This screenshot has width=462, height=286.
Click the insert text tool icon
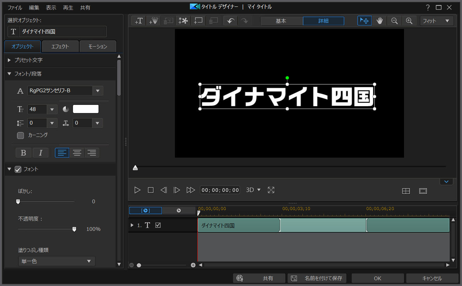point(139,21)
